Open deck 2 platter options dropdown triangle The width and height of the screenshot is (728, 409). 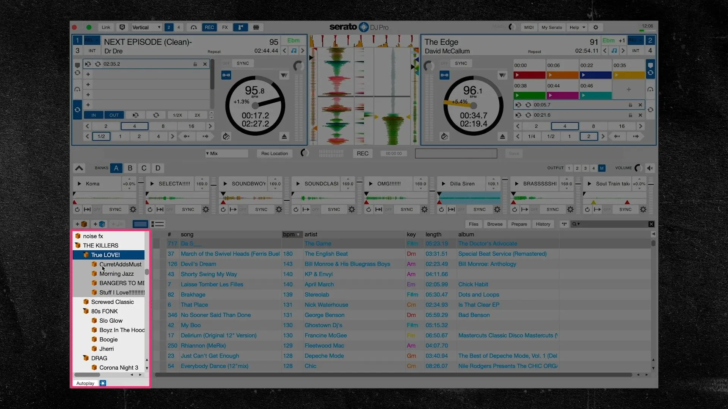[x=502, y=75]
